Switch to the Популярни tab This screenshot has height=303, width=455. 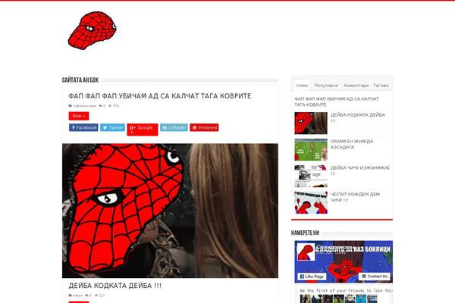(x=326, y=86)
